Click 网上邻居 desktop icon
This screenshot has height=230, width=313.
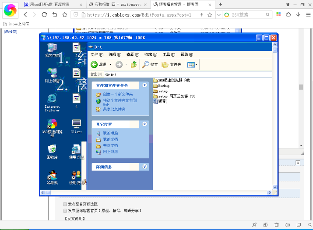52,75
